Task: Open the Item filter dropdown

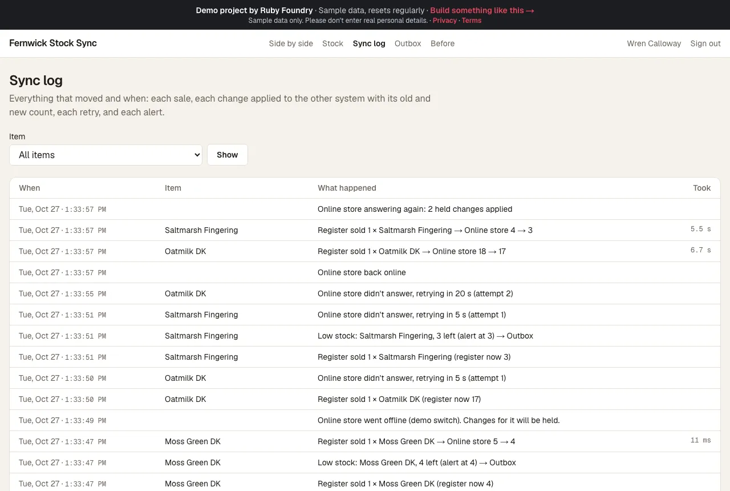Action: tap(106, 155)
